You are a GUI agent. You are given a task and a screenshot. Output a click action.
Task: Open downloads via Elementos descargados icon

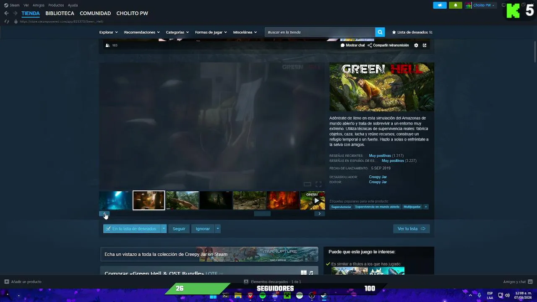[246, 282]
